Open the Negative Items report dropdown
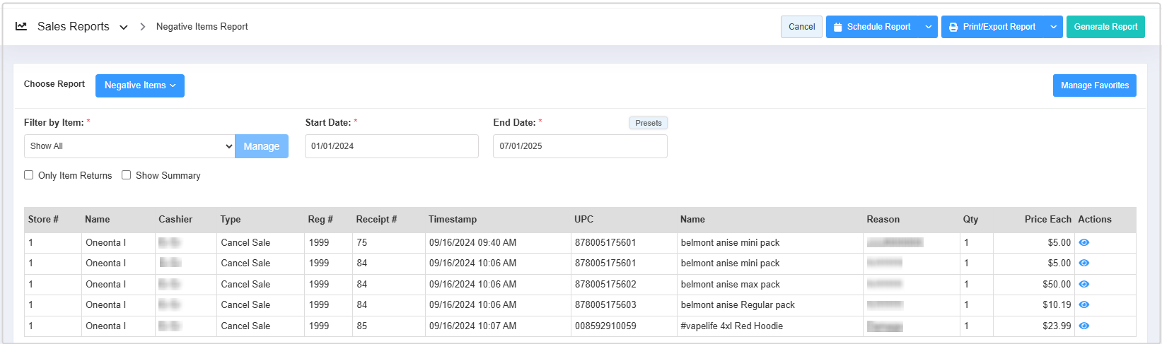 tap(139, 85)
